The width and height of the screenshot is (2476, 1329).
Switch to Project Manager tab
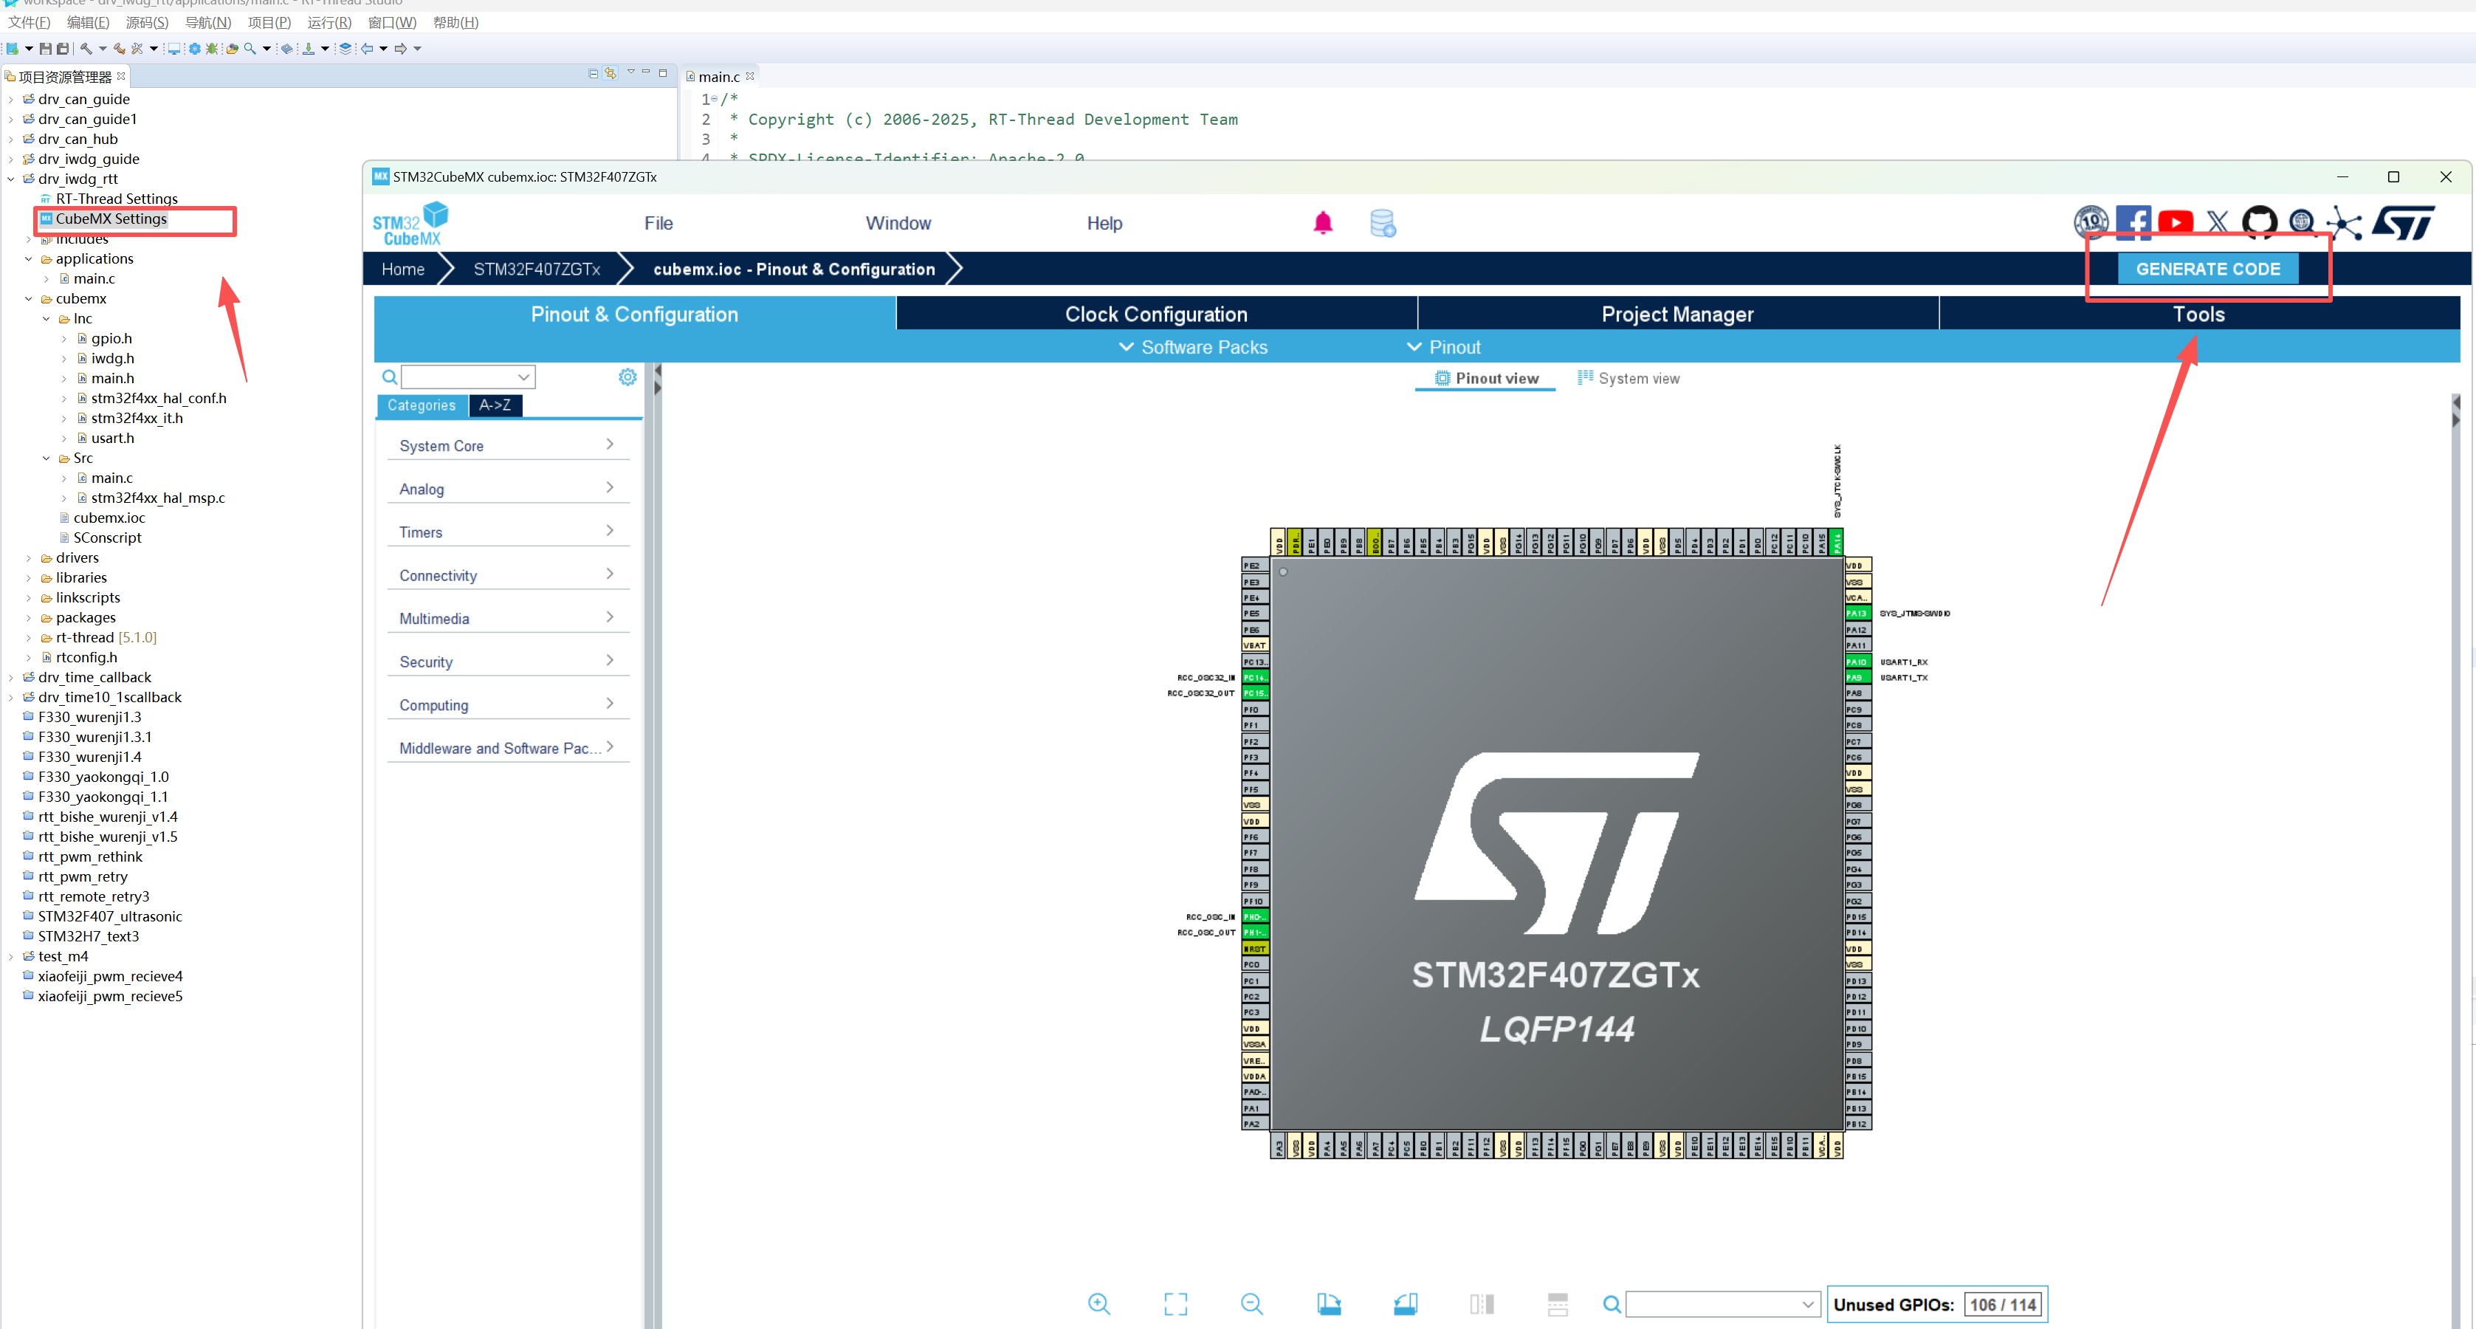(1677, 315)
